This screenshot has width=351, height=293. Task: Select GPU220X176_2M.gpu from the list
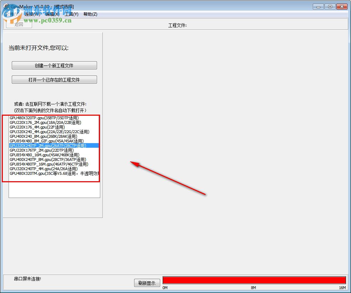coord(45,122)
